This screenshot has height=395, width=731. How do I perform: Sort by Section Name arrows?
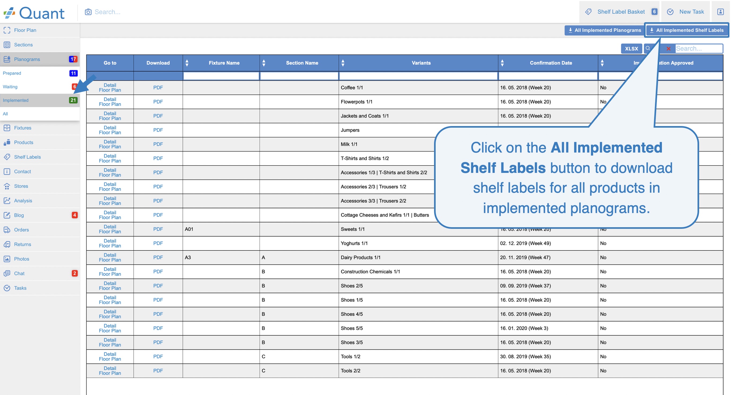click(264, 63)
